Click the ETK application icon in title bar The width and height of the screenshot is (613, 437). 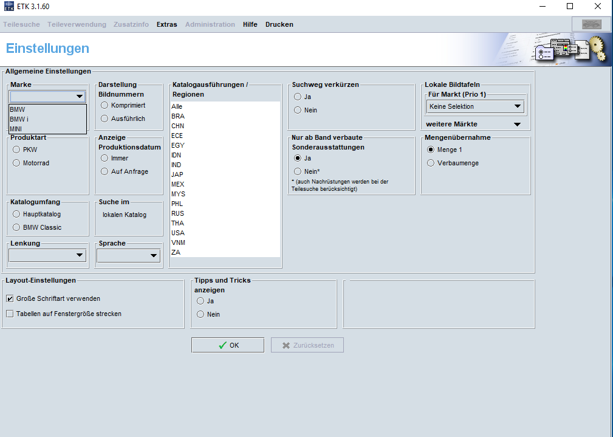tap(9, 6)
